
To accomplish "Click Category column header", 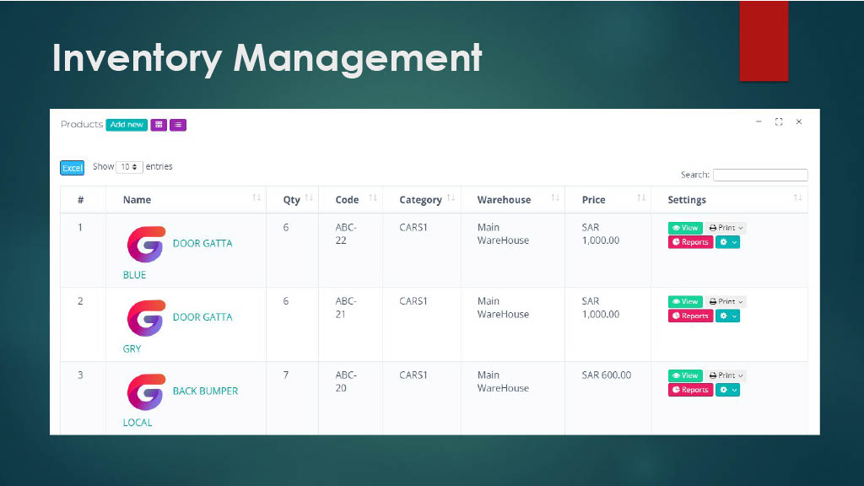I will coord(420,200).
